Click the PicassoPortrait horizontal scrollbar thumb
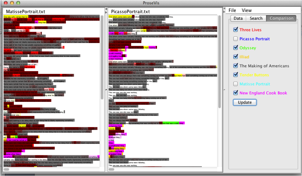The image size is (302, 176). point(111,169)
